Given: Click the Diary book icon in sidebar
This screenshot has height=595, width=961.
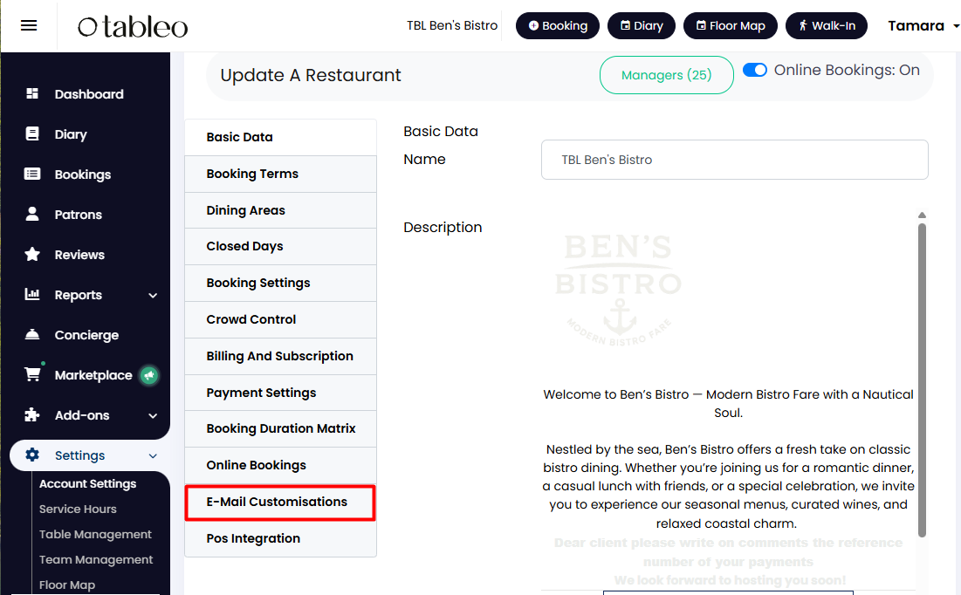Looking at the screenshot, I should pos(32,133).
